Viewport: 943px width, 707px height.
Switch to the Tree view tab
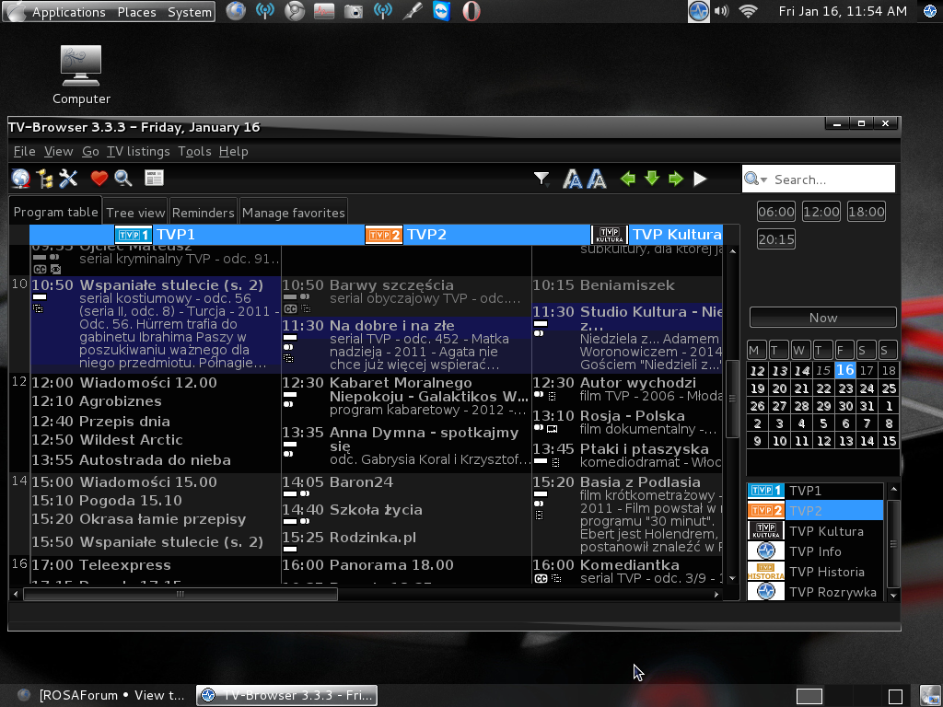135,213
